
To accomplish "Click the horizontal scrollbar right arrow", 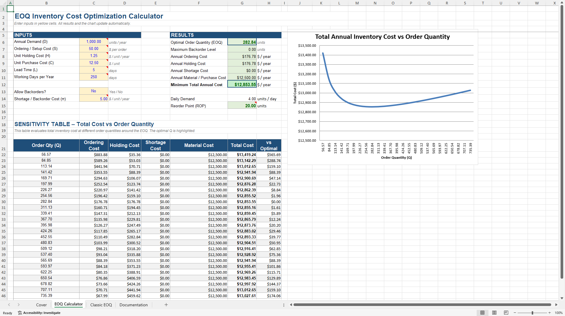I will [x=556, y=305].
